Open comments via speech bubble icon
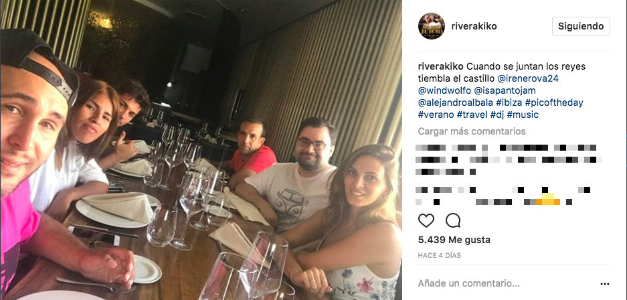Viewport: 627px width, 300px height. [x=453, y=220]
